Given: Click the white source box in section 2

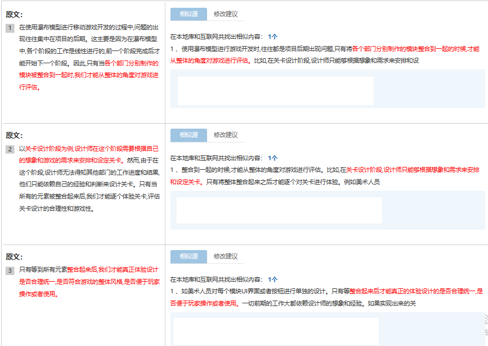Looking at the screenshot, I should point(279,210).
